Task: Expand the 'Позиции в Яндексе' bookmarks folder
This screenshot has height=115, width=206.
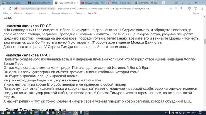Action: pyautogui.click(x=62, y=13)
